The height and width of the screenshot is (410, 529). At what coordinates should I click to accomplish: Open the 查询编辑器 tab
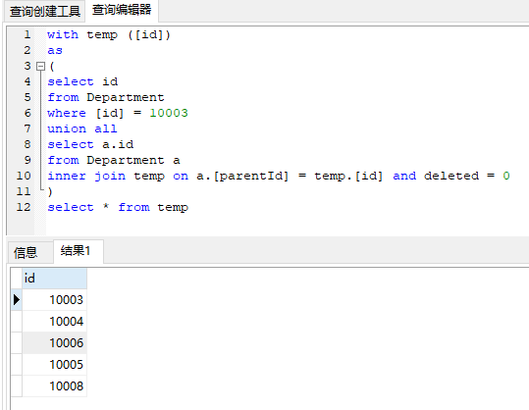[x=122, y=10]
